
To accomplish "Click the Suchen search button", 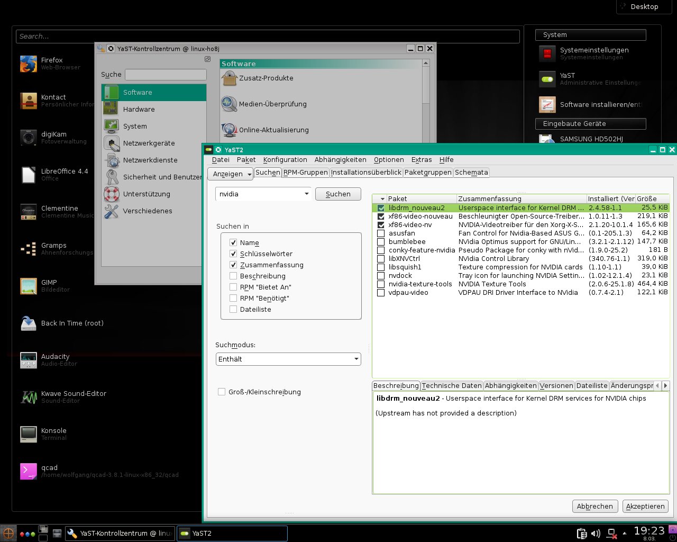I will 338,194.
